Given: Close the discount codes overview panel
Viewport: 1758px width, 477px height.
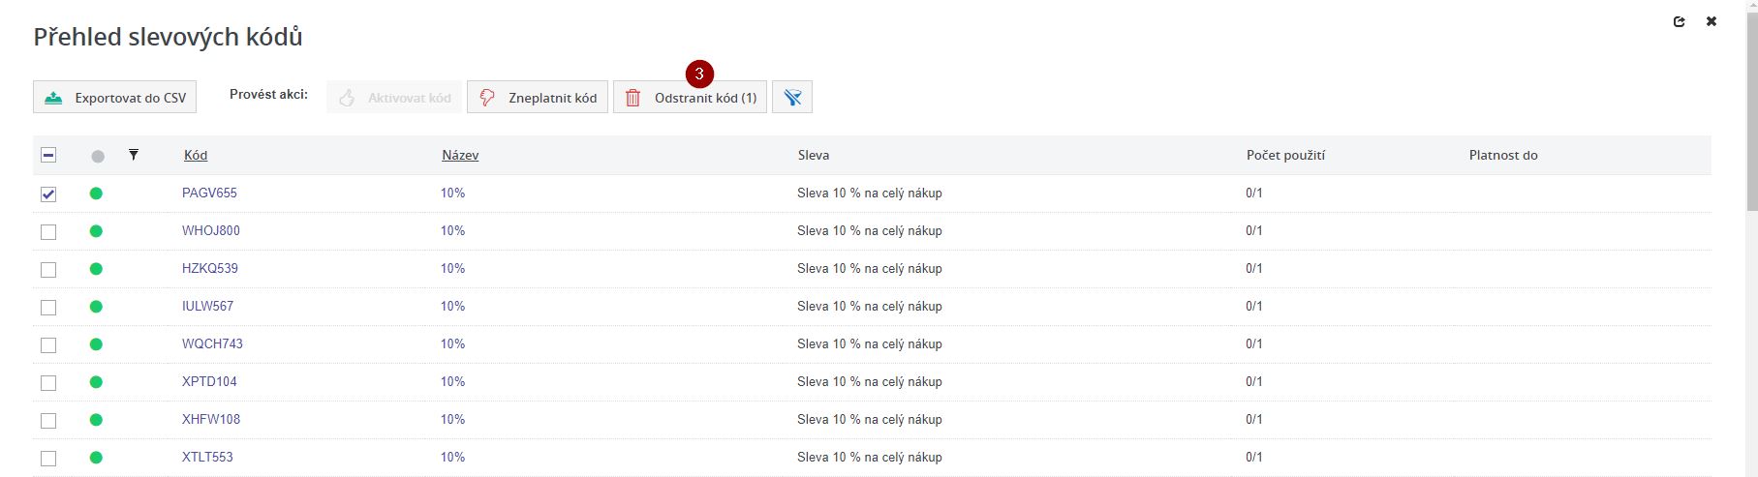Looking at the screenshot, I should coord(1712,21).
